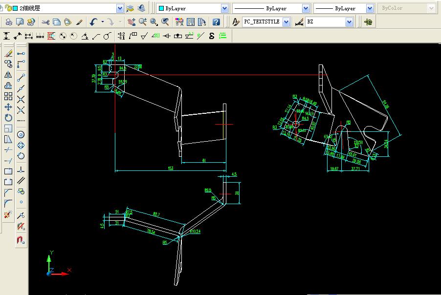Select the Radius dimension tool

pyautogui.click(x=73, y=36)
